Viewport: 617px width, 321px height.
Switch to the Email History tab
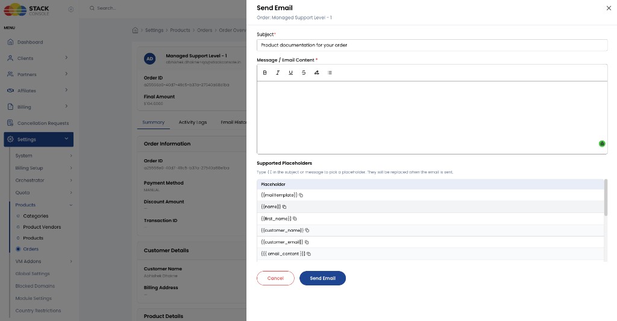234,122
